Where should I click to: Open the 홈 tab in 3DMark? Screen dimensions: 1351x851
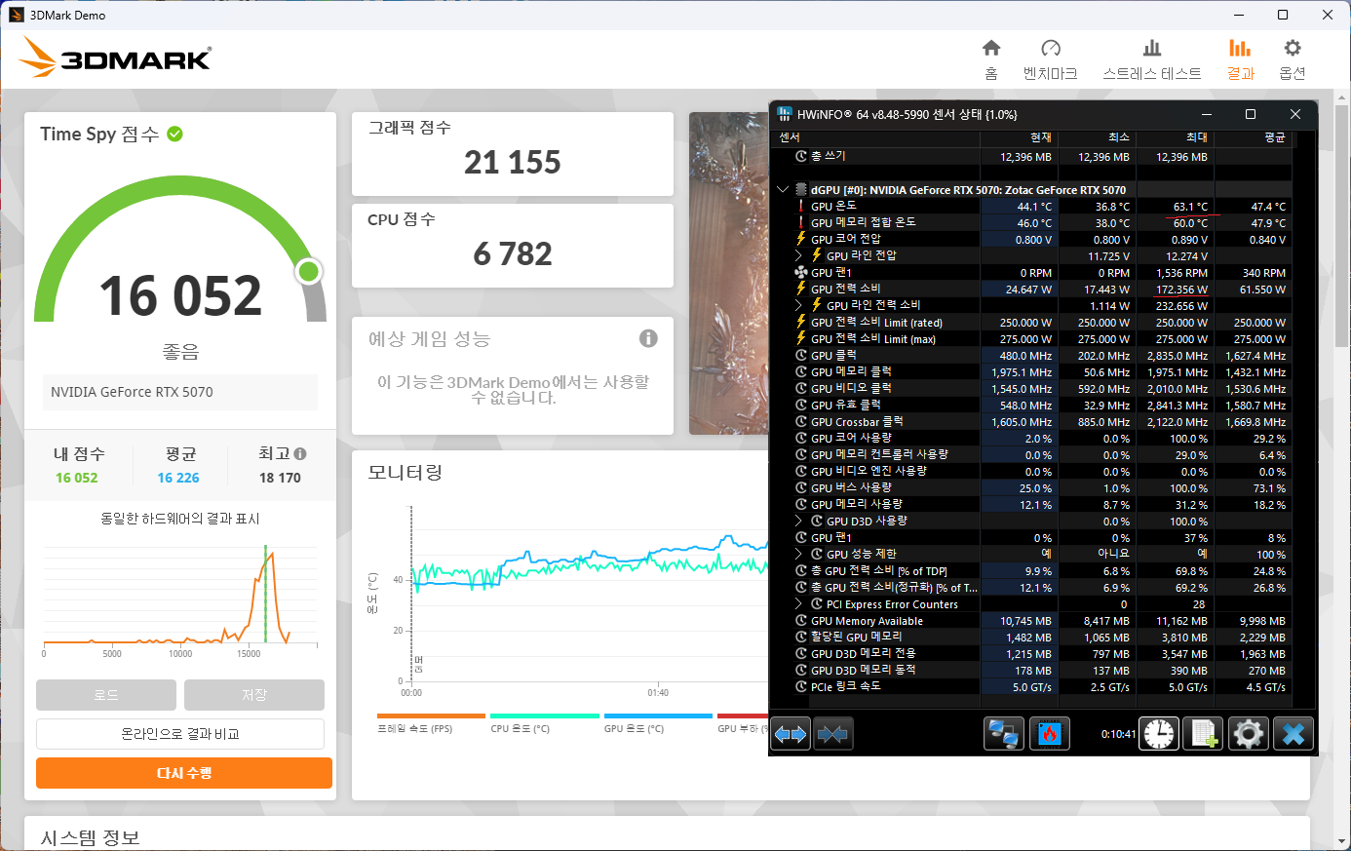(991, 59)
